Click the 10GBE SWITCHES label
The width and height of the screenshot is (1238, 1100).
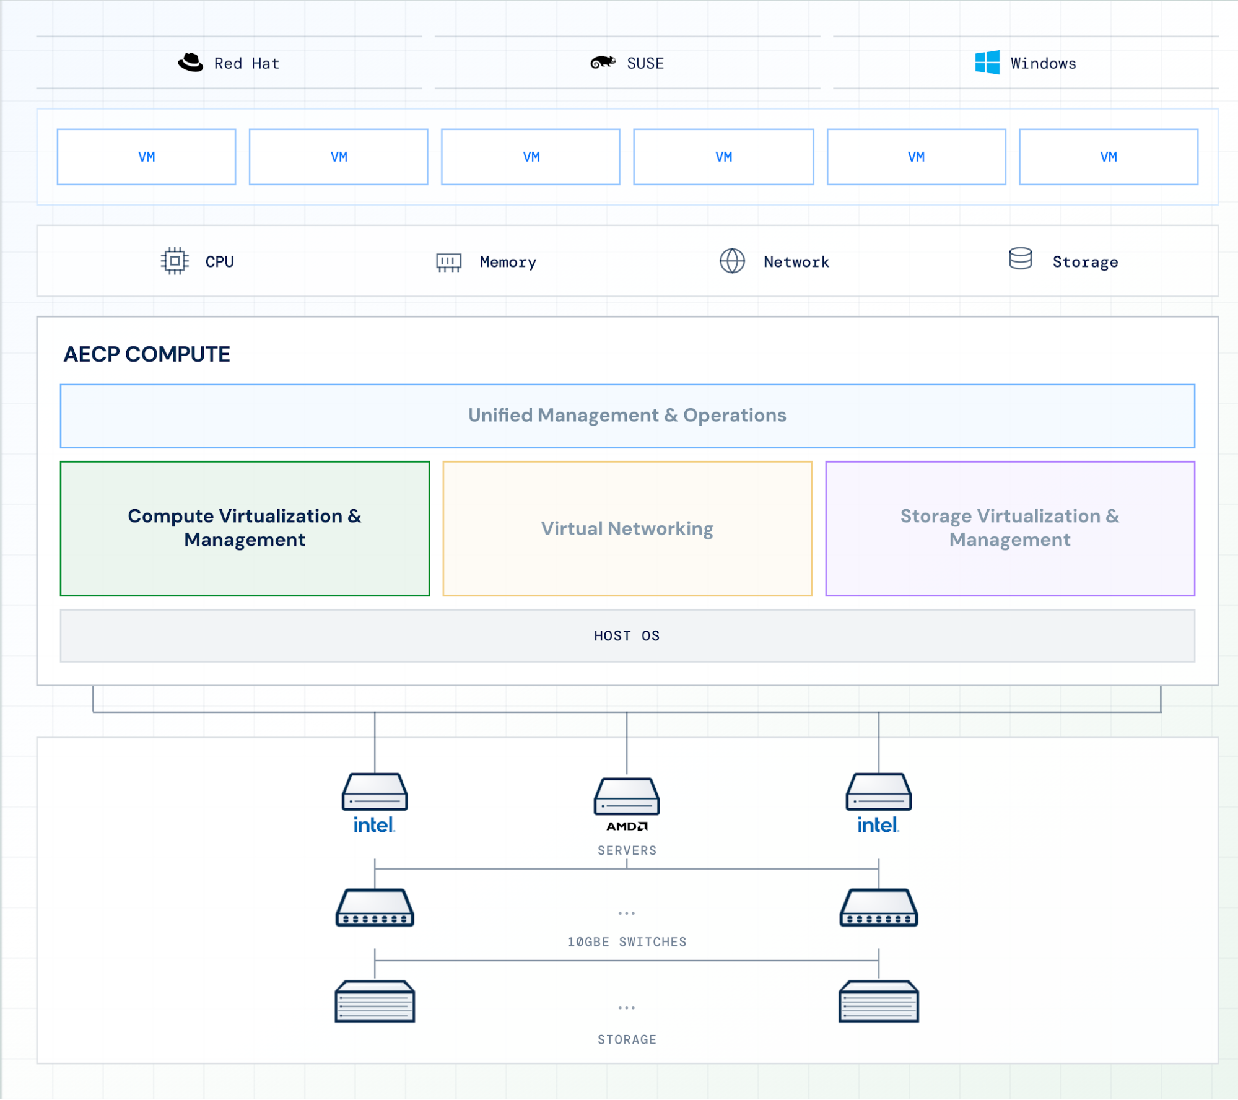tap(627, 942)
